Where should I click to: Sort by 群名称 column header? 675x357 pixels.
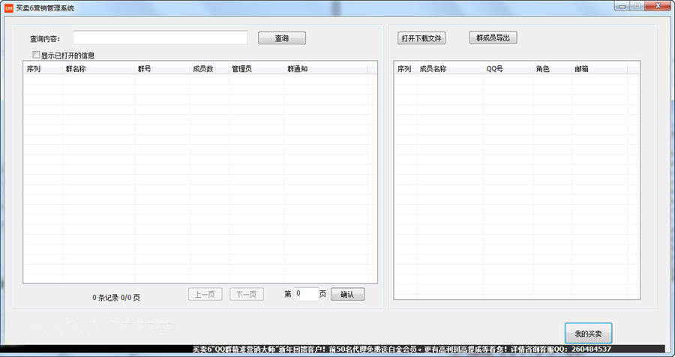[98, 69]
